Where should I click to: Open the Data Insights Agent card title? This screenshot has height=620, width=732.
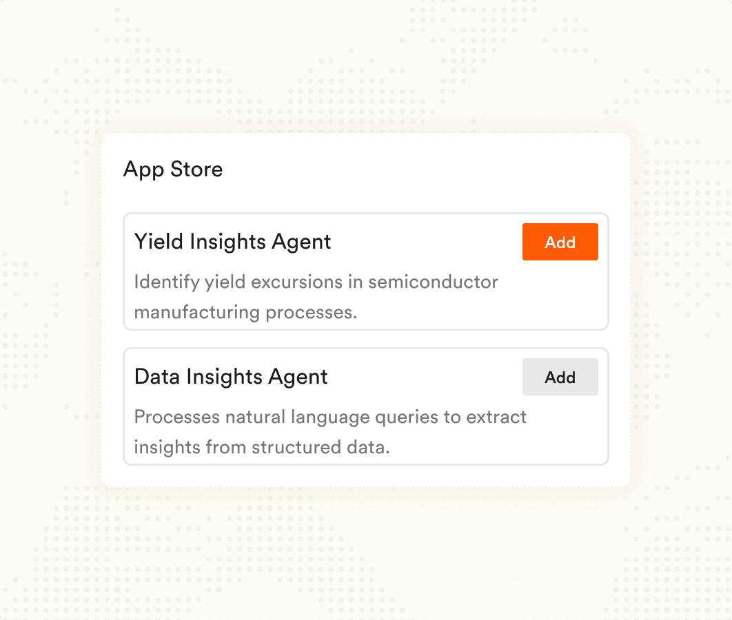(x=231, y=377)
